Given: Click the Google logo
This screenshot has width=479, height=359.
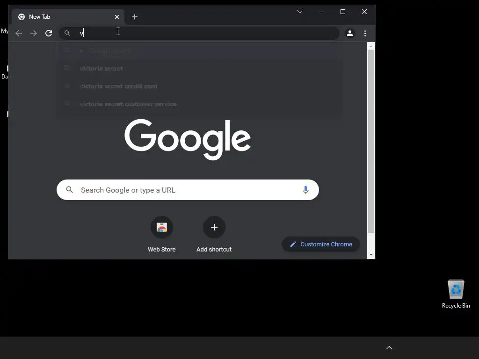Looking at the screenshot, I should click(188, 139).
